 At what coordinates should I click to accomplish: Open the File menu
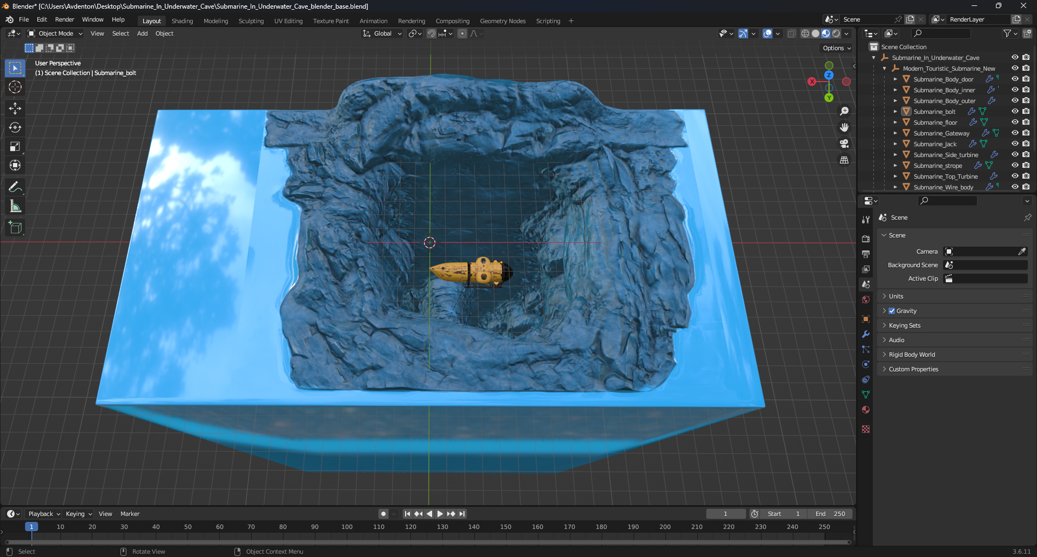pyautogui.click(x=24, y=19)
